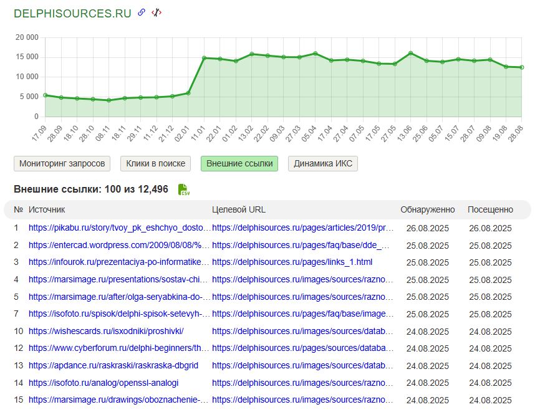This screenshot has height=412, width=535.
Task: Open the wishescards.ru proshivki source link
Action: 106,331
